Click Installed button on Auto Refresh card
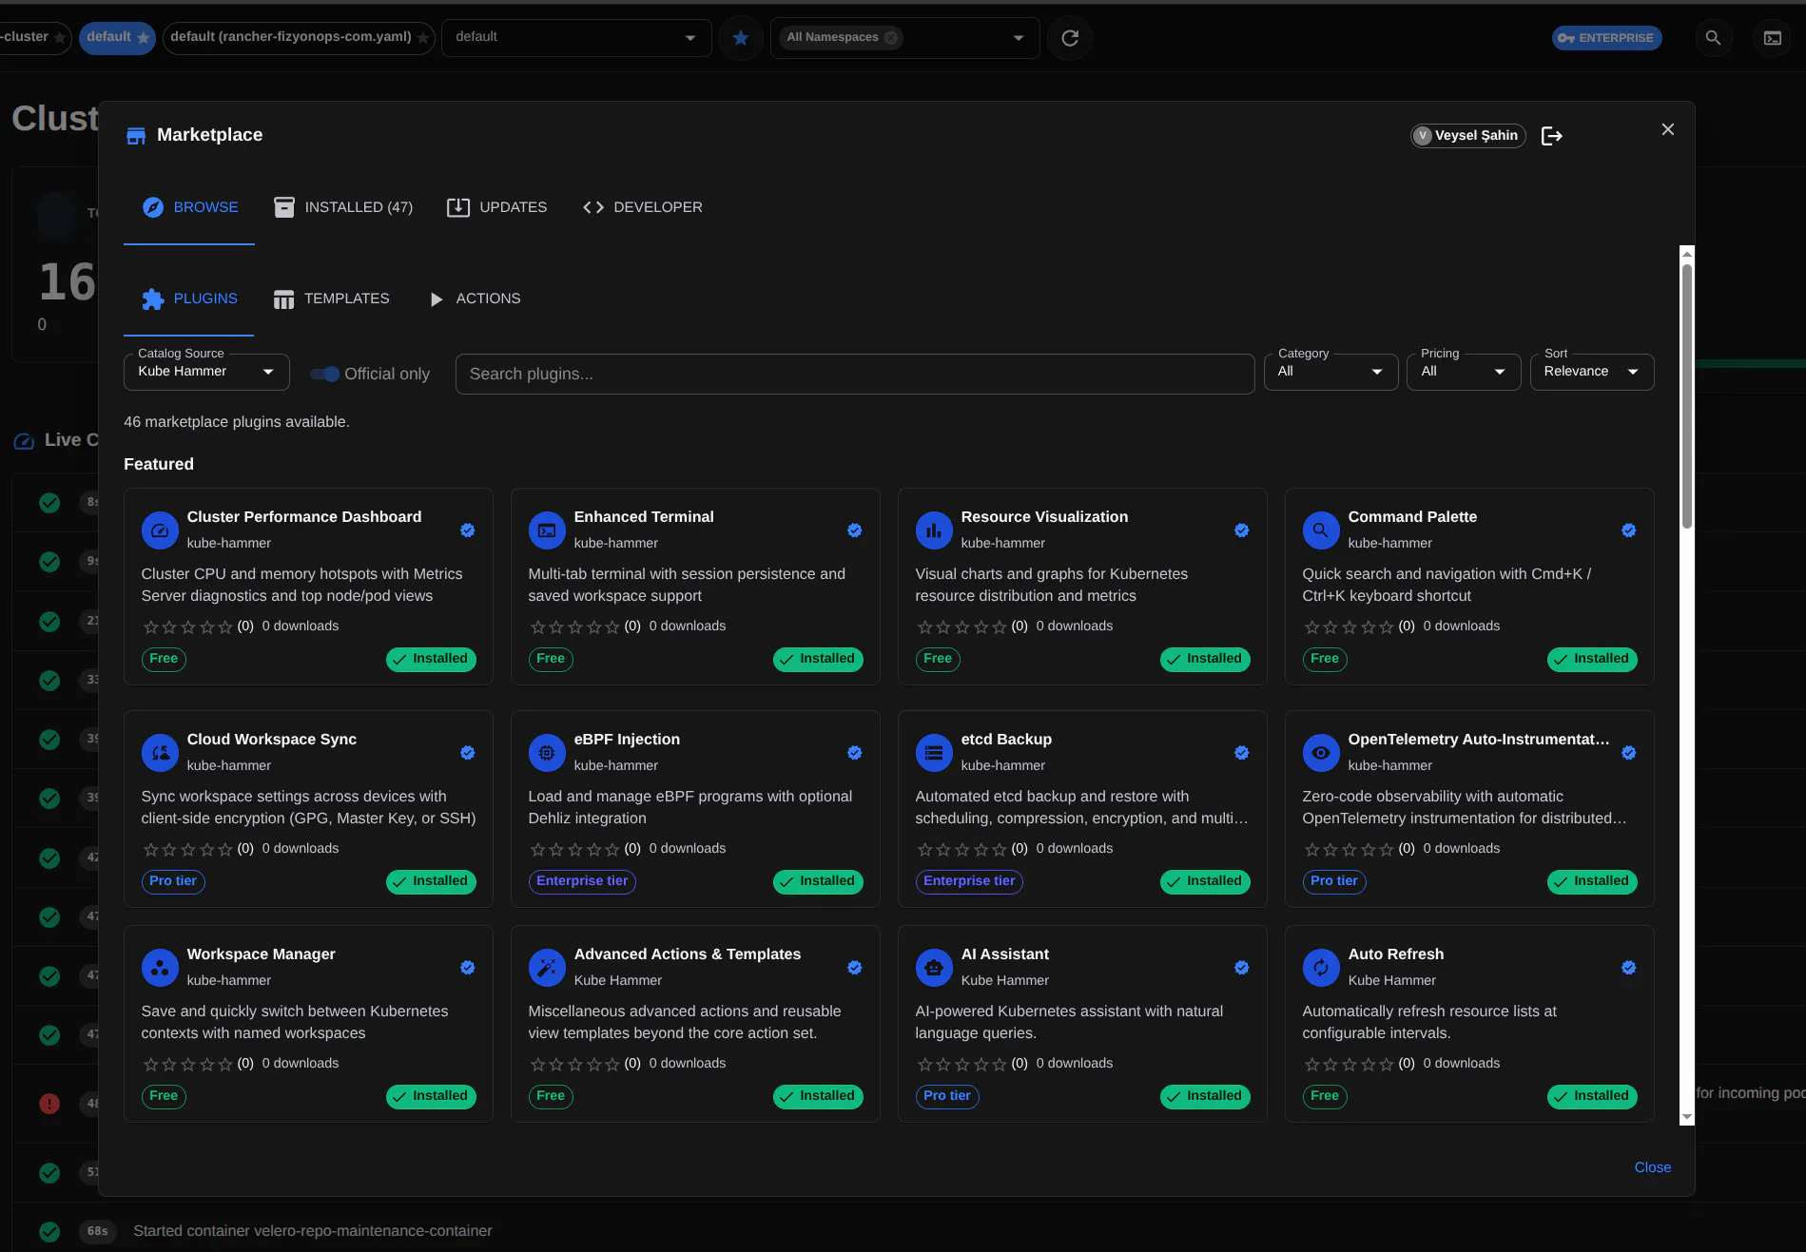Screen dimensions: 1806x1252 1592,1096
